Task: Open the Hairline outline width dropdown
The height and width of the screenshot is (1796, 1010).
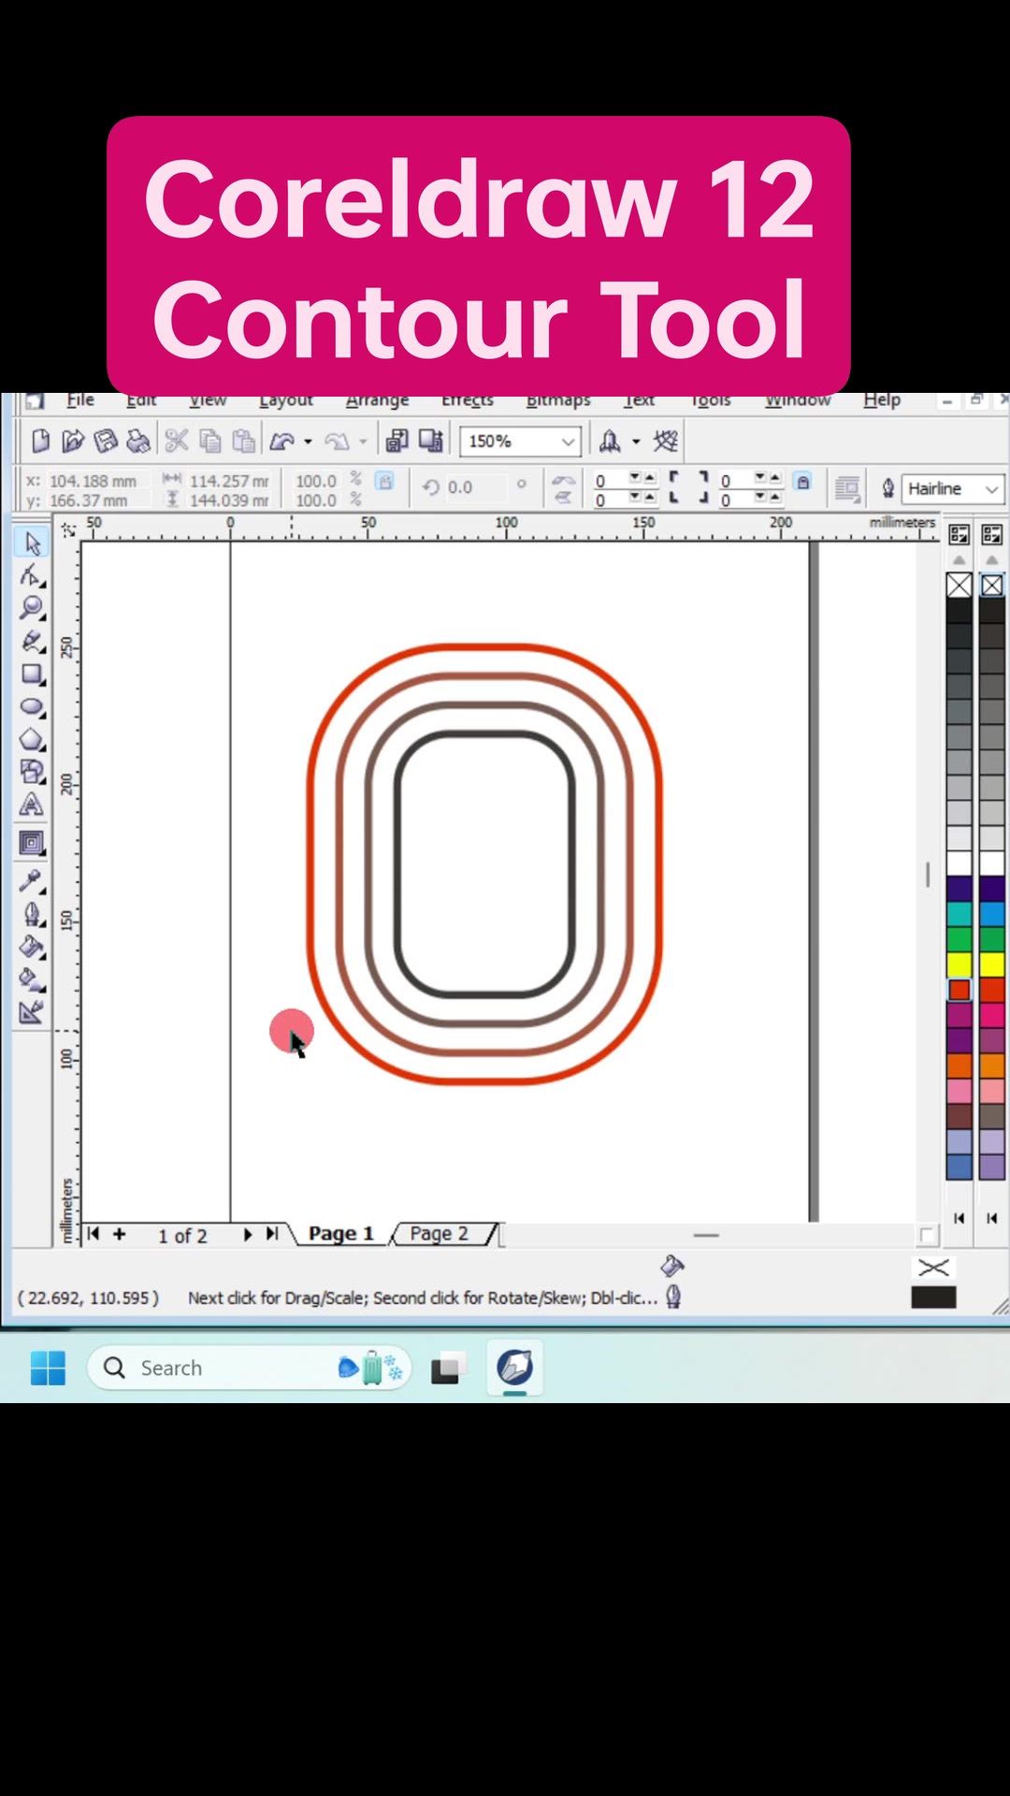Action: coord(991,489)
